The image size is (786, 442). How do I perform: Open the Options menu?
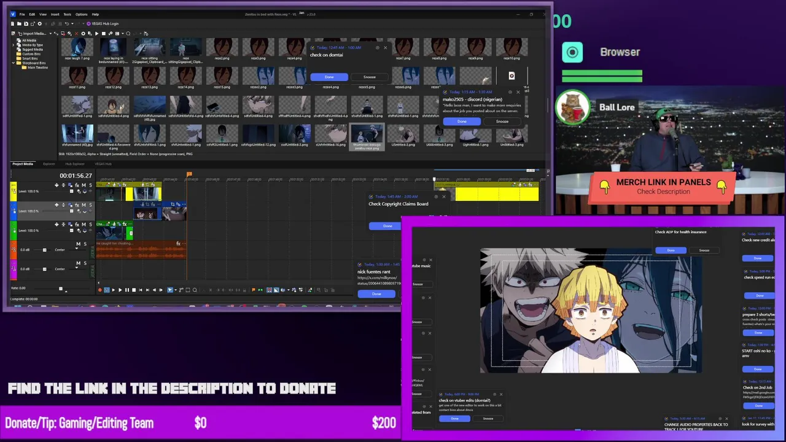coord(81,14)
